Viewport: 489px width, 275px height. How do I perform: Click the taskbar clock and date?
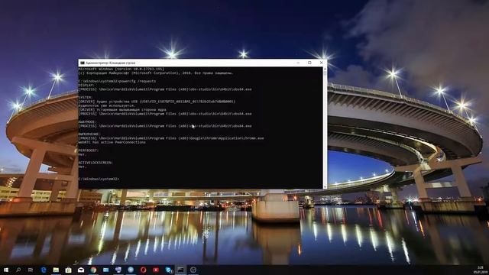coord(481,270)
